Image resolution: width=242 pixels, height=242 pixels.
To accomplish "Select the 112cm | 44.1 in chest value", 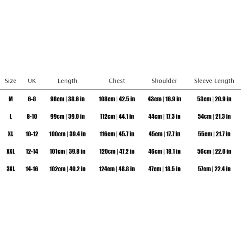I will pos(117,116).
